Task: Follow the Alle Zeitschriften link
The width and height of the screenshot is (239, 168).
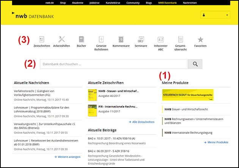Action: pos(141,122)
